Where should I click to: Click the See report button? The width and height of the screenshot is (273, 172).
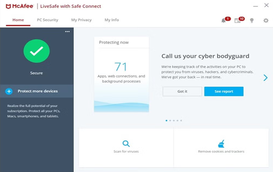224,91
